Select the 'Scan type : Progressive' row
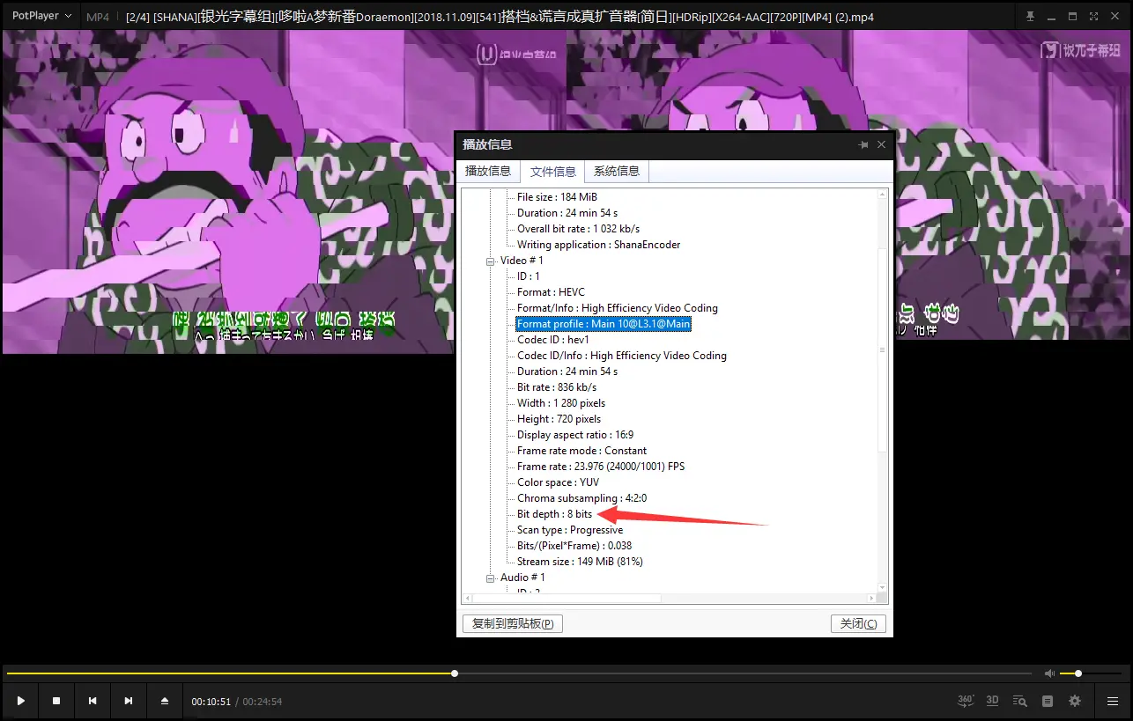The width and height of the screenshot is (1133, 721). pyautogui.click(x=570, y=530)
